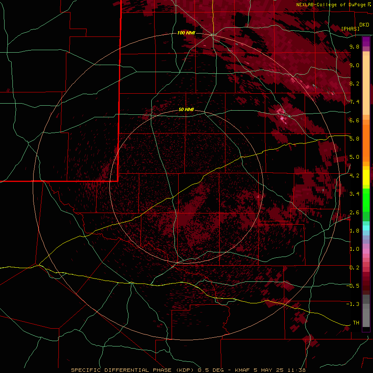Screen dimensions: 373x373
Task: Click the [PHAS] legend label
Action: pyautogui.click(x=350, y=29)
